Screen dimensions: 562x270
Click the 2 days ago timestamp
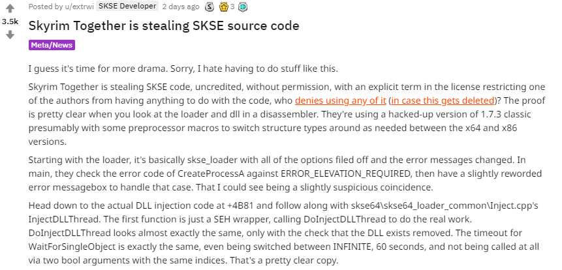pyautogui.click(x=181, y=7)
